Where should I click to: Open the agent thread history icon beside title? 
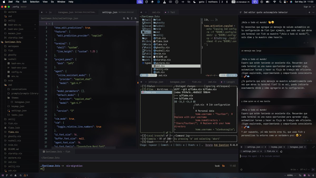(x=241, y=12)
